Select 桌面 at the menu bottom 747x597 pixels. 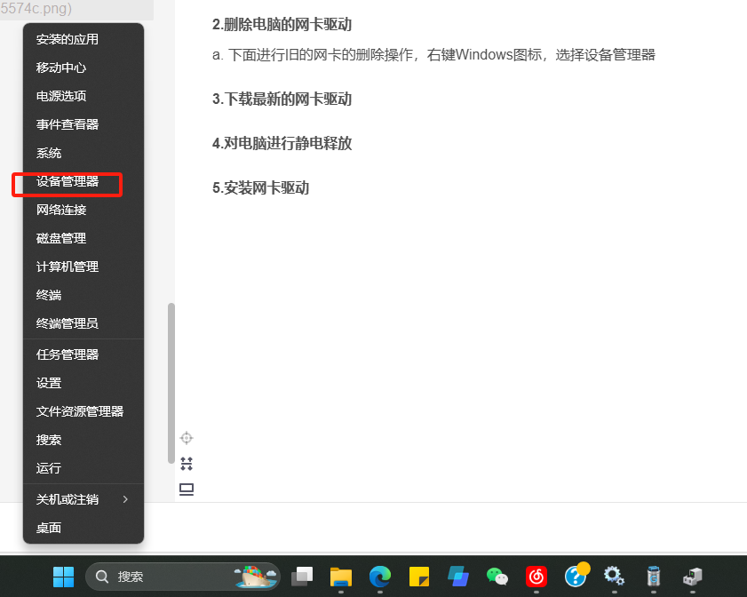tap(83, 528)
